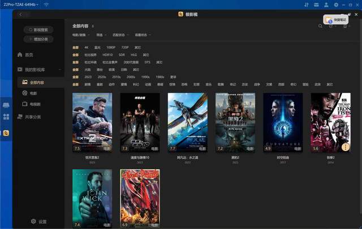
Task: Open the 速度与激情10 poster
Action: tap(140, 122)
